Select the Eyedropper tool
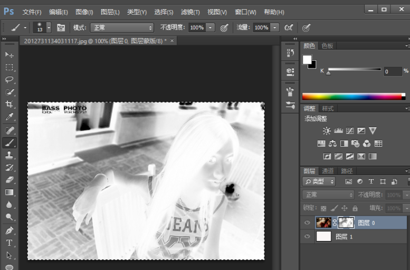This screenshot has height=270, width=410. click(x=9, y=117)
